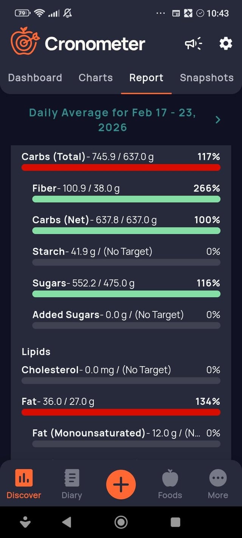Tap the red Fat progress bar
Viewport: 242px width, 538px height.
coord(121,412)
